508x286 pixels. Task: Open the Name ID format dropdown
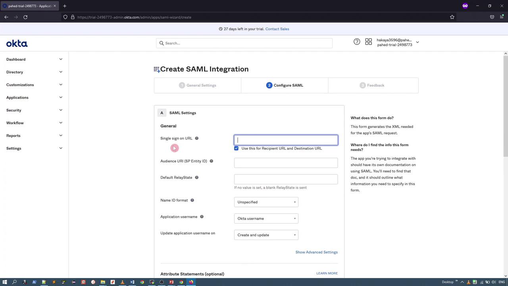pos(266,202)
